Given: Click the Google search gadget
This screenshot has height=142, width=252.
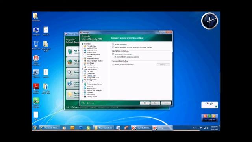Looking at the screenshot, I should click(209, 105).
